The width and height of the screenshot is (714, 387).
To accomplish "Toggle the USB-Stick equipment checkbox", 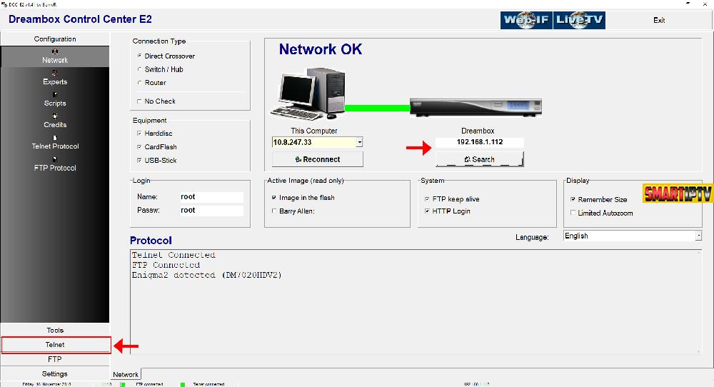I will 139,160.
